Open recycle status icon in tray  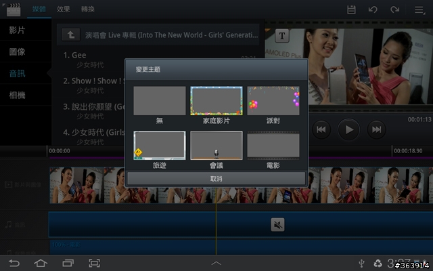(378, 264)
